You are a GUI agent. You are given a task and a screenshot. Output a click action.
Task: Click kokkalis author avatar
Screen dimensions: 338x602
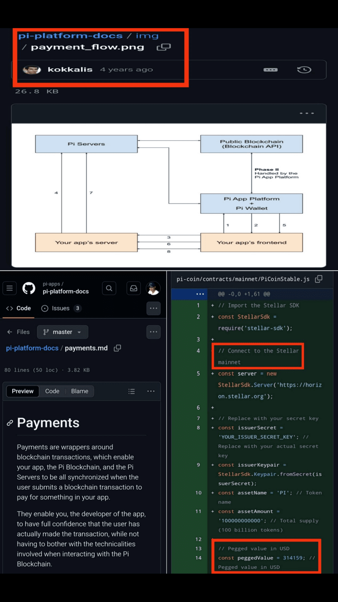click(x=32, y=70)
